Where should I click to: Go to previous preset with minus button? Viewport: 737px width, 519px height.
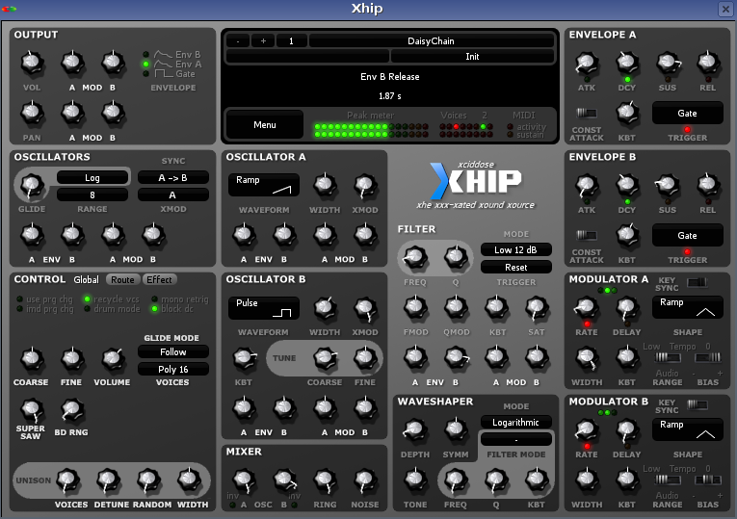[238, 40]
